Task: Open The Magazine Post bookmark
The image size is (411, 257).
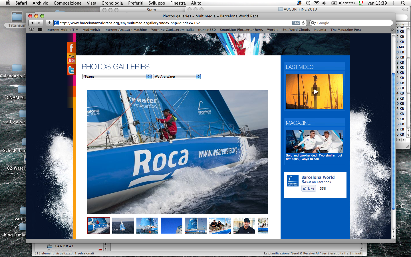Action: [x=346, y=30]
